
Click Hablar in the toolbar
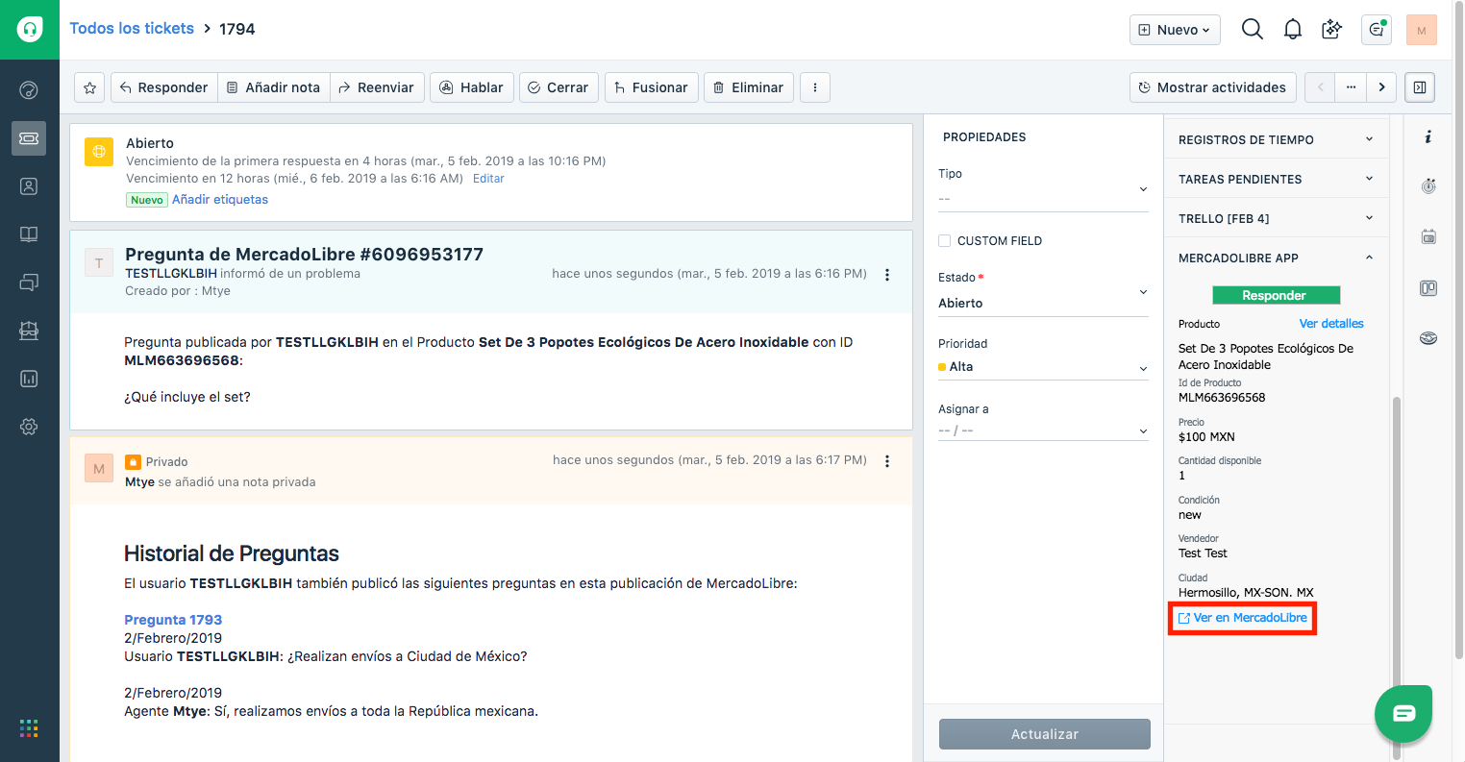click(472, 87)
